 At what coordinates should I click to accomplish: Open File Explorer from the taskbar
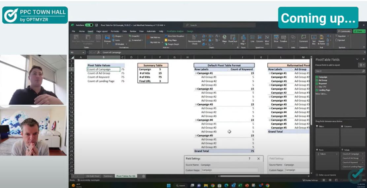(206, 186)
